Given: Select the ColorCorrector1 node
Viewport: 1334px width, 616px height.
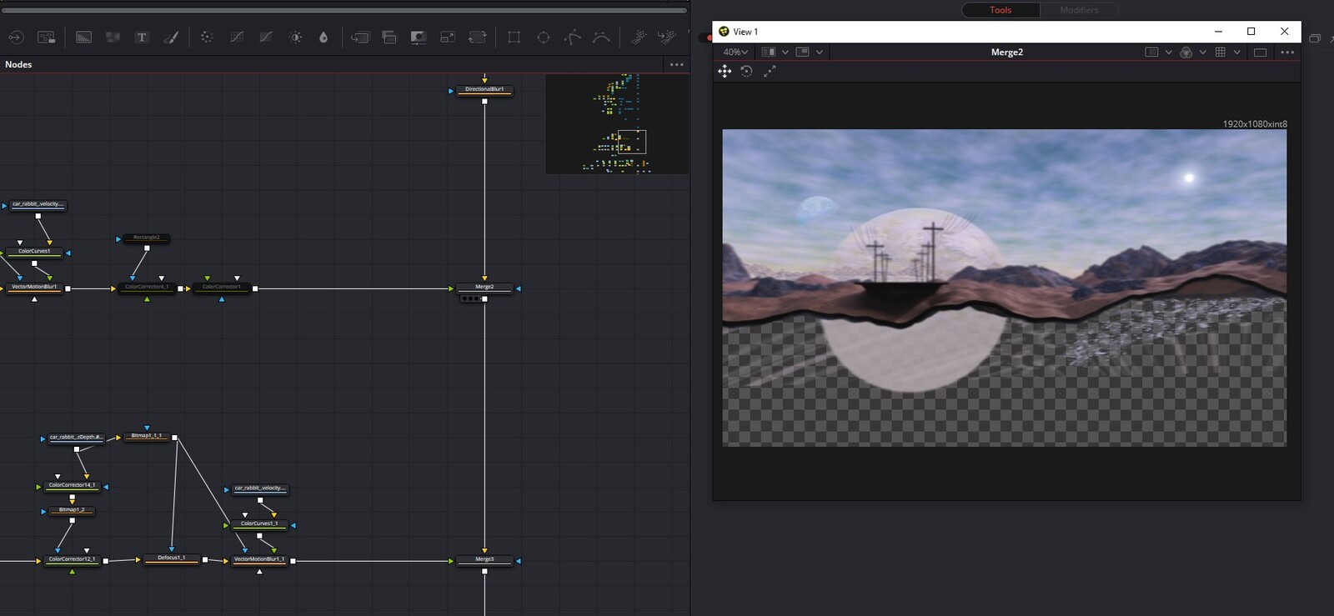Looking at the screenshot, I should pos(222,288).
